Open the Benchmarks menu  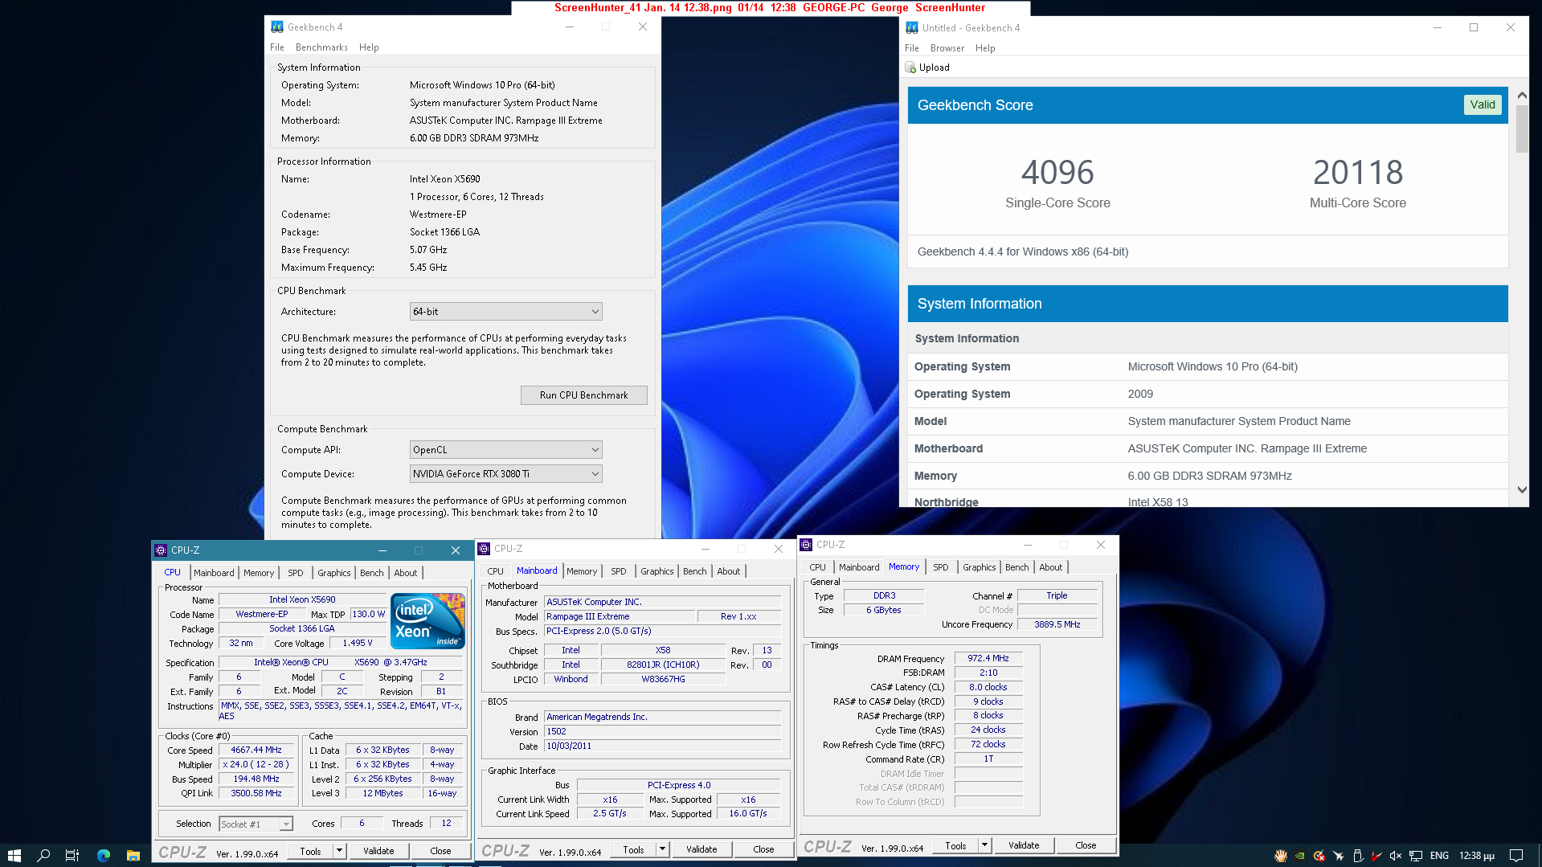coord(321,47)
